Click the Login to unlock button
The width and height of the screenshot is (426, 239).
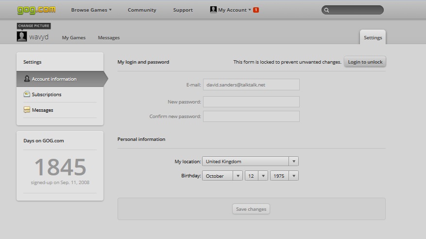(x=365, y=62)
